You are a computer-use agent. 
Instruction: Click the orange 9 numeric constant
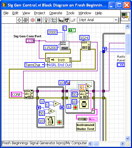click(x=81, y=88)
